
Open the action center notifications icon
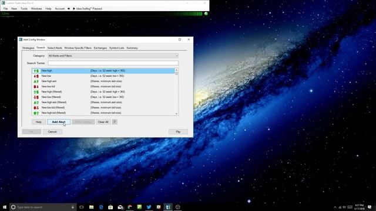(x=370, y=207)
